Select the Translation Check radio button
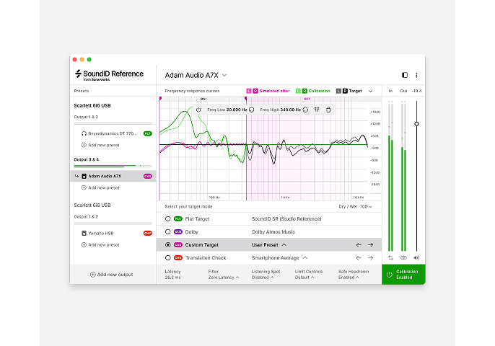Screen dimensions: 495x346 pos(168,257)
